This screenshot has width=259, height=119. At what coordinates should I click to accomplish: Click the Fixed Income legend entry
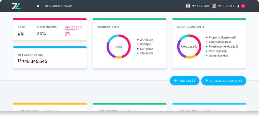tap(222, 47)
